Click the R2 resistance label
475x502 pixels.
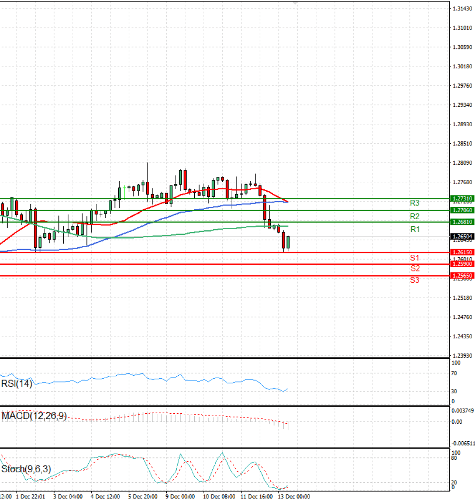click(414, 216)
